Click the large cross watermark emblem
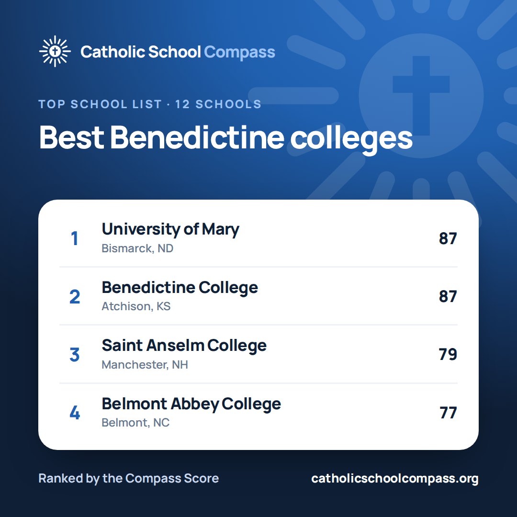 tap(421, 96)
